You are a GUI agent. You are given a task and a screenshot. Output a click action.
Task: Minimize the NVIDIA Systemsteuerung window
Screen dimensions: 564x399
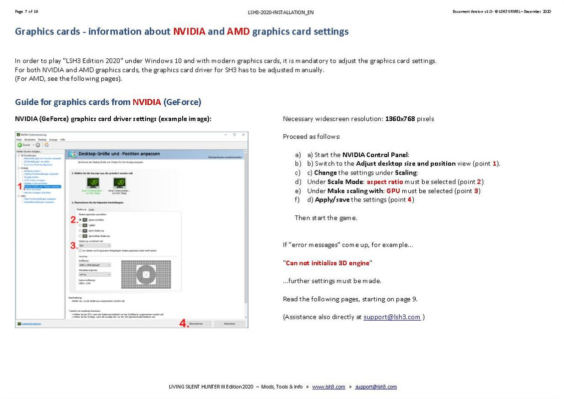pyautogui.click(x=226, y=135)
